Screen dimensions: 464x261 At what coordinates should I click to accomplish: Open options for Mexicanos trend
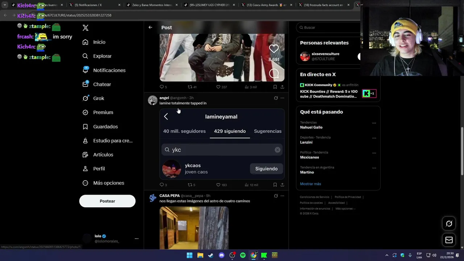coord(374,153)
